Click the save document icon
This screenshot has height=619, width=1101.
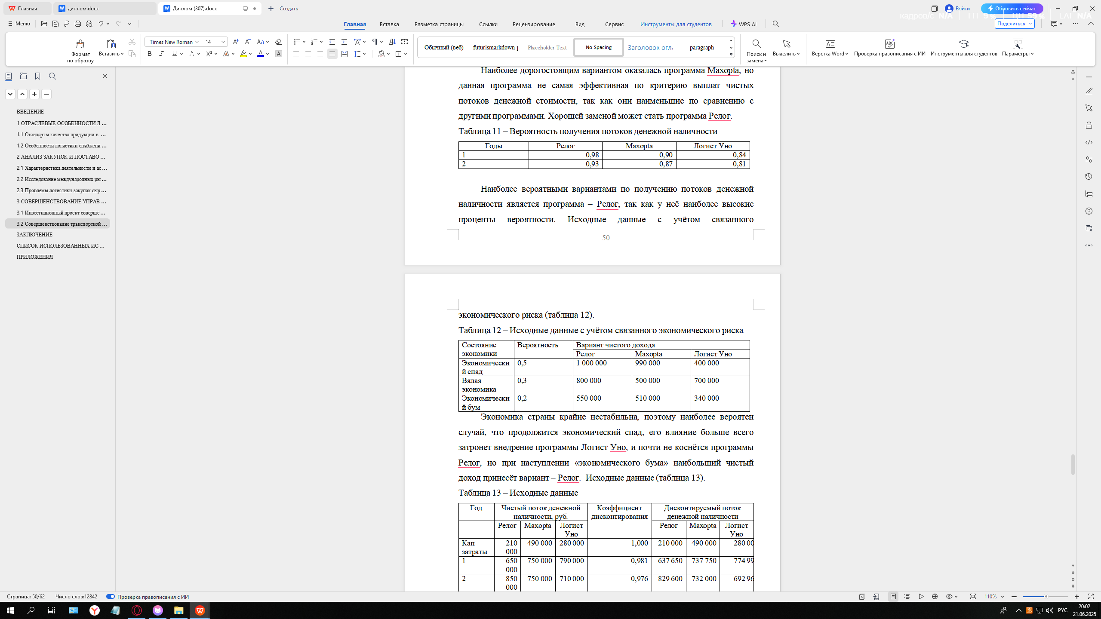click(x=55, y=24)
